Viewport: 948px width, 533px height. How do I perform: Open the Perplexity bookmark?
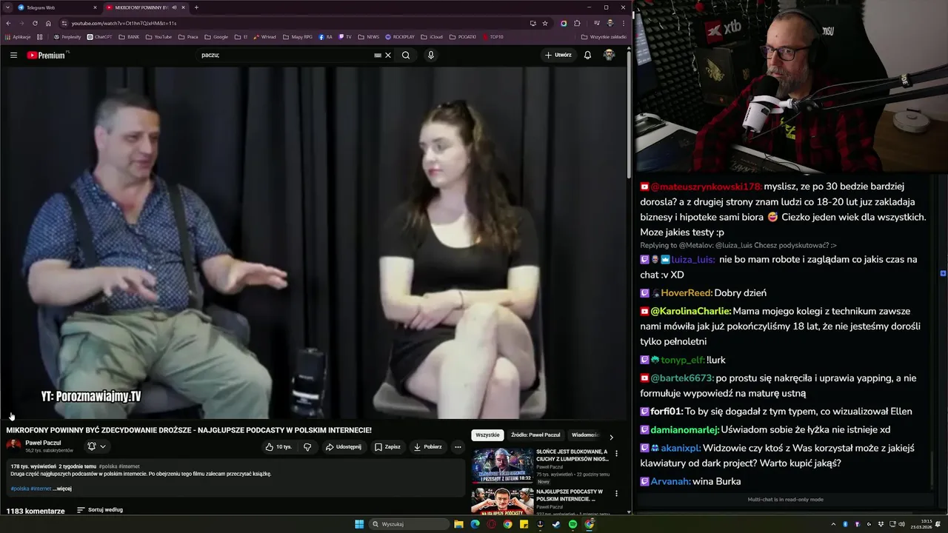(67, 36)
